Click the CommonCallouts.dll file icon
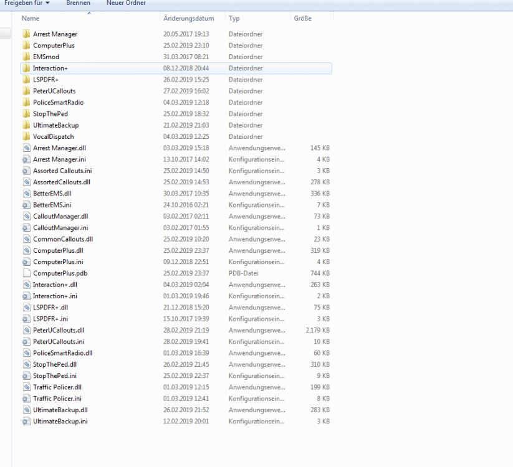 pos(27,239)
